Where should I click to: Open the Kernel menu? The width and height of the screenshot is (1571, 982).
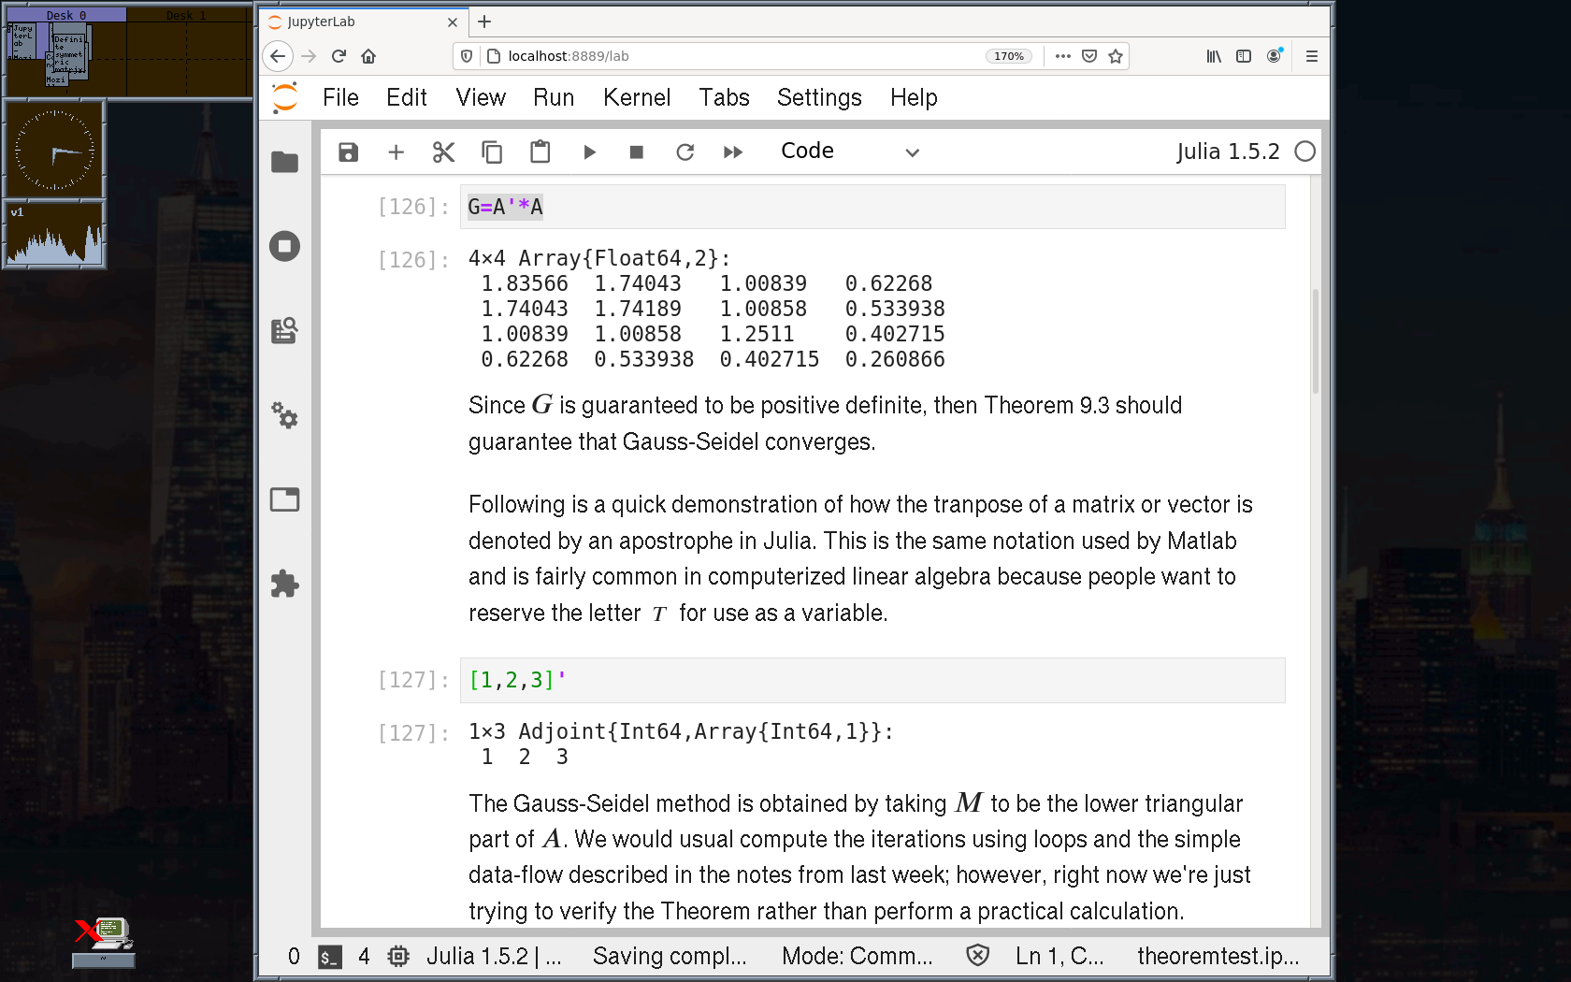[636, 97]
